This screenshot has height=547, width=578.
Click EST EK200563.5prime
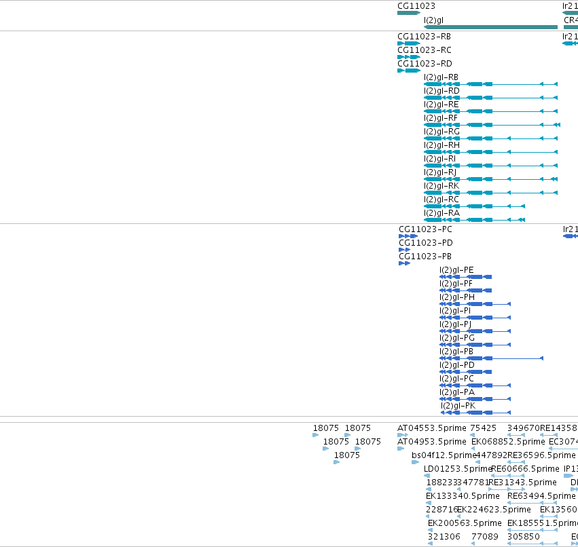pos(430,530)
